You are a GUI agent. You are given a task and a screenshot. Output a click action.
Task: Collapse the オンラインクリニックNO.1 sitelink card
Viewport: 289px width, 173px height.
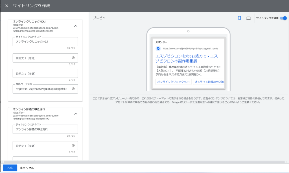76,26
